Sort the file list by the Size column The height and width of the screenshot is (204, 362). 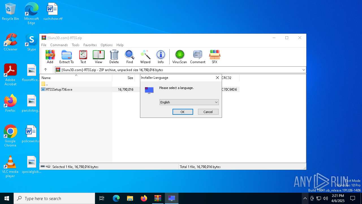click(x=123, y=78)
